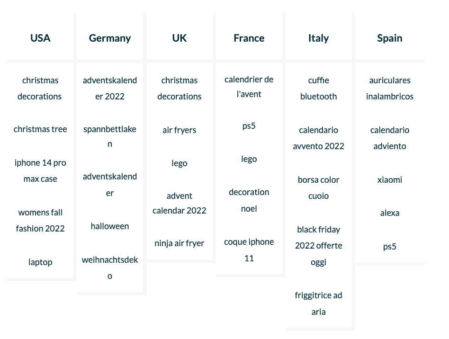This screenshot has width=449, height=339.
Task: Click "christmas tree" in USA column
Action: point(40,129)
